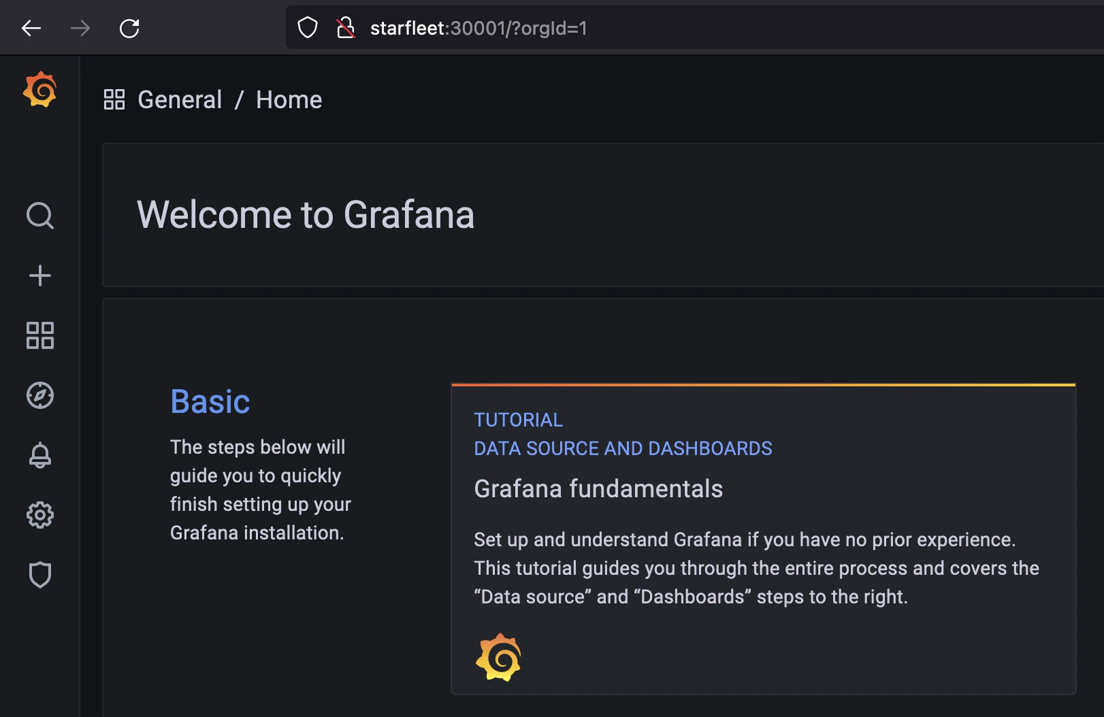Click the Grafana logo in the sidebar
The width and height of the screenshot is (1104, 717).
pos(39,90)
